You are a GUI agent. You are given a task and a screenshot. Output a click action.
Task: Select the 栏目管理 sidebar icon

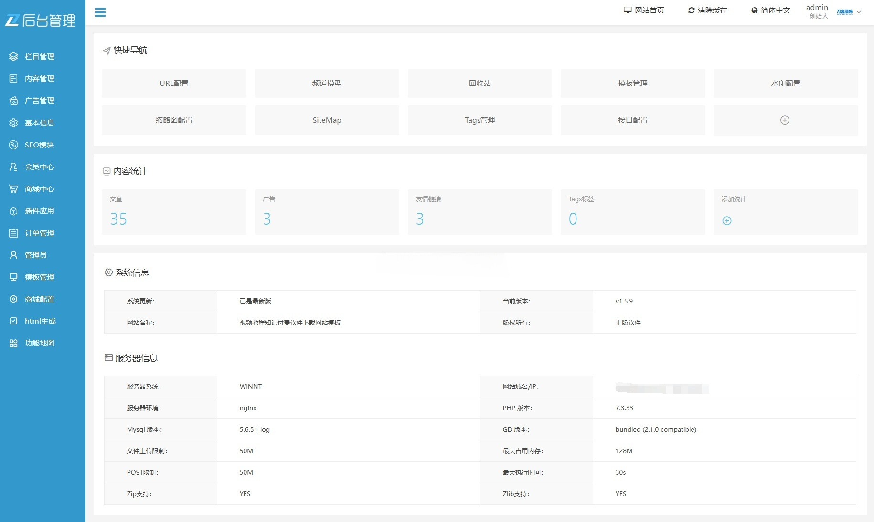click(13, 56)
